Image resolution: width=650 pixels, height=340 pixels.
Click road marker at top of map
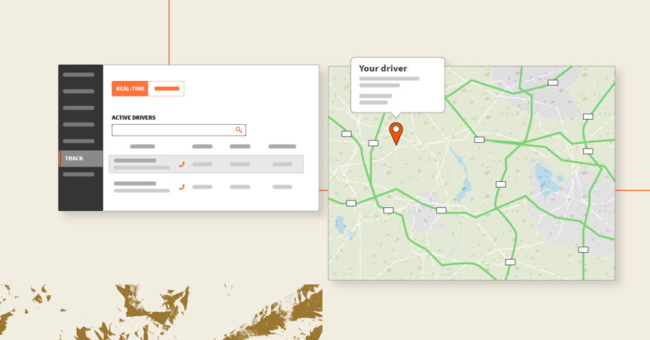tap(553, 83)
